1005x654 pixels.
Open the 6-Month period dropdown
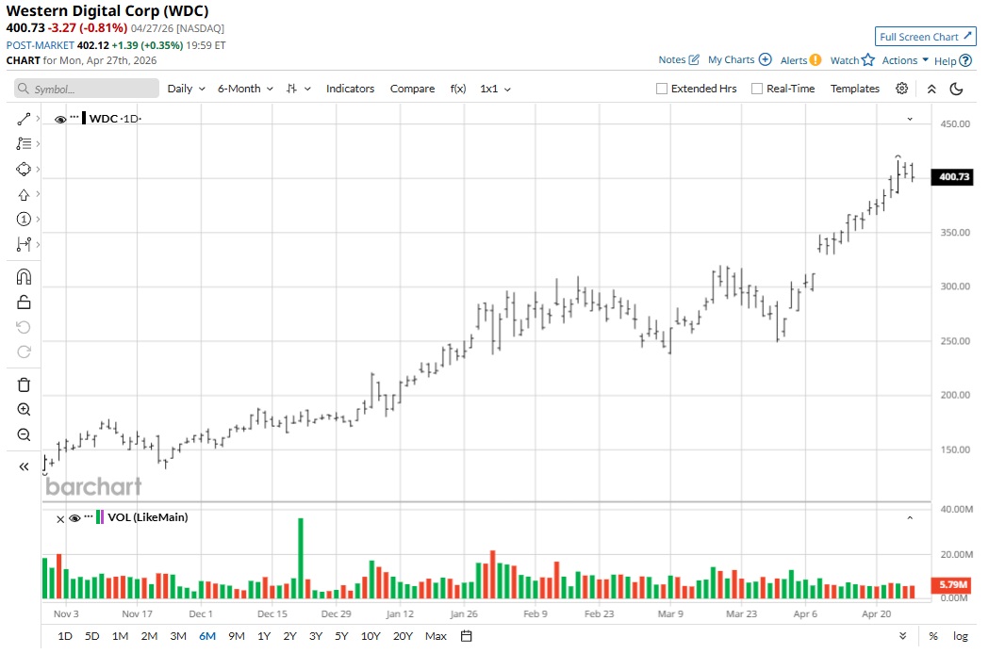tap(245, 89)
